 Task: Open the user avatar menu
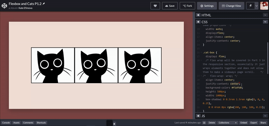pyautogui.click(x=264, y=6)
